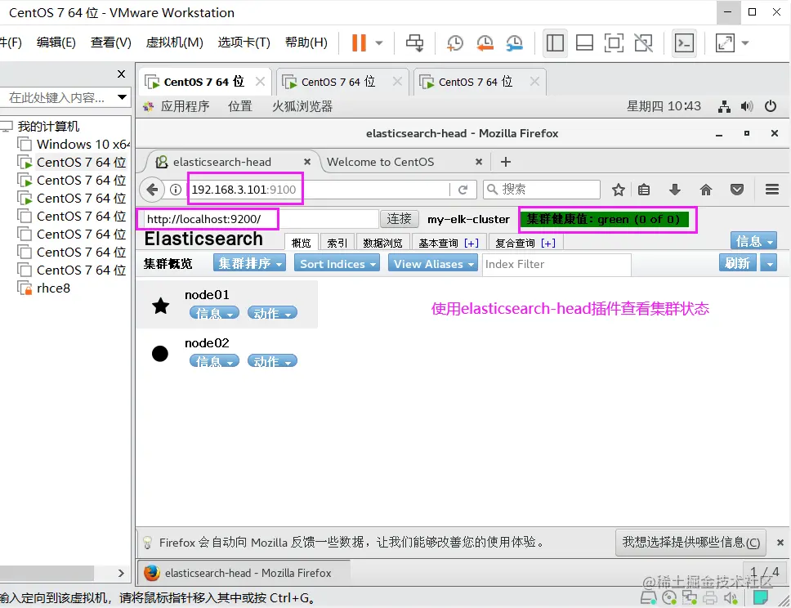Open the 查看(V) menu
791x608 pixels.
(x=110, y=42)
